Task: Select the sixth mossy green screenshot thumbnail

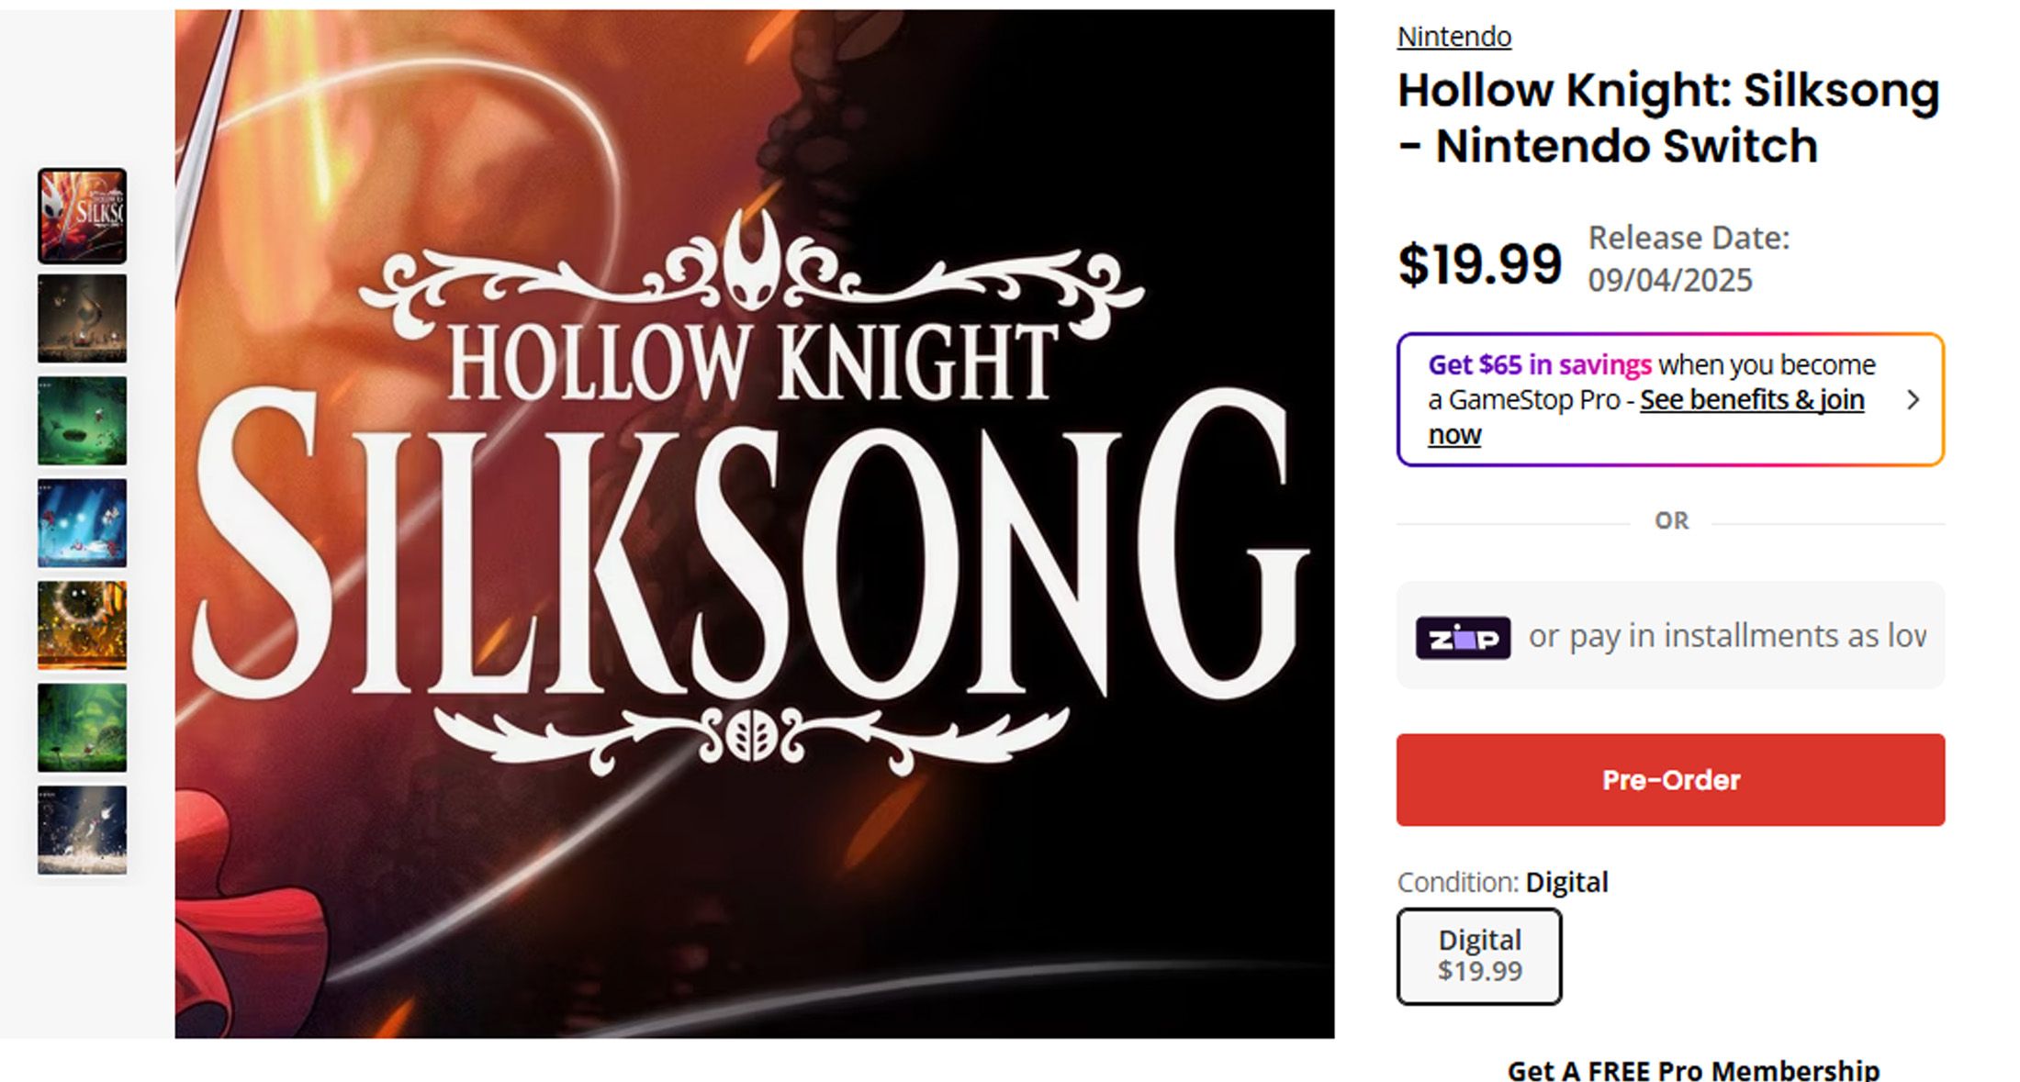Action: pyautogui.click(x=82, y=728)
